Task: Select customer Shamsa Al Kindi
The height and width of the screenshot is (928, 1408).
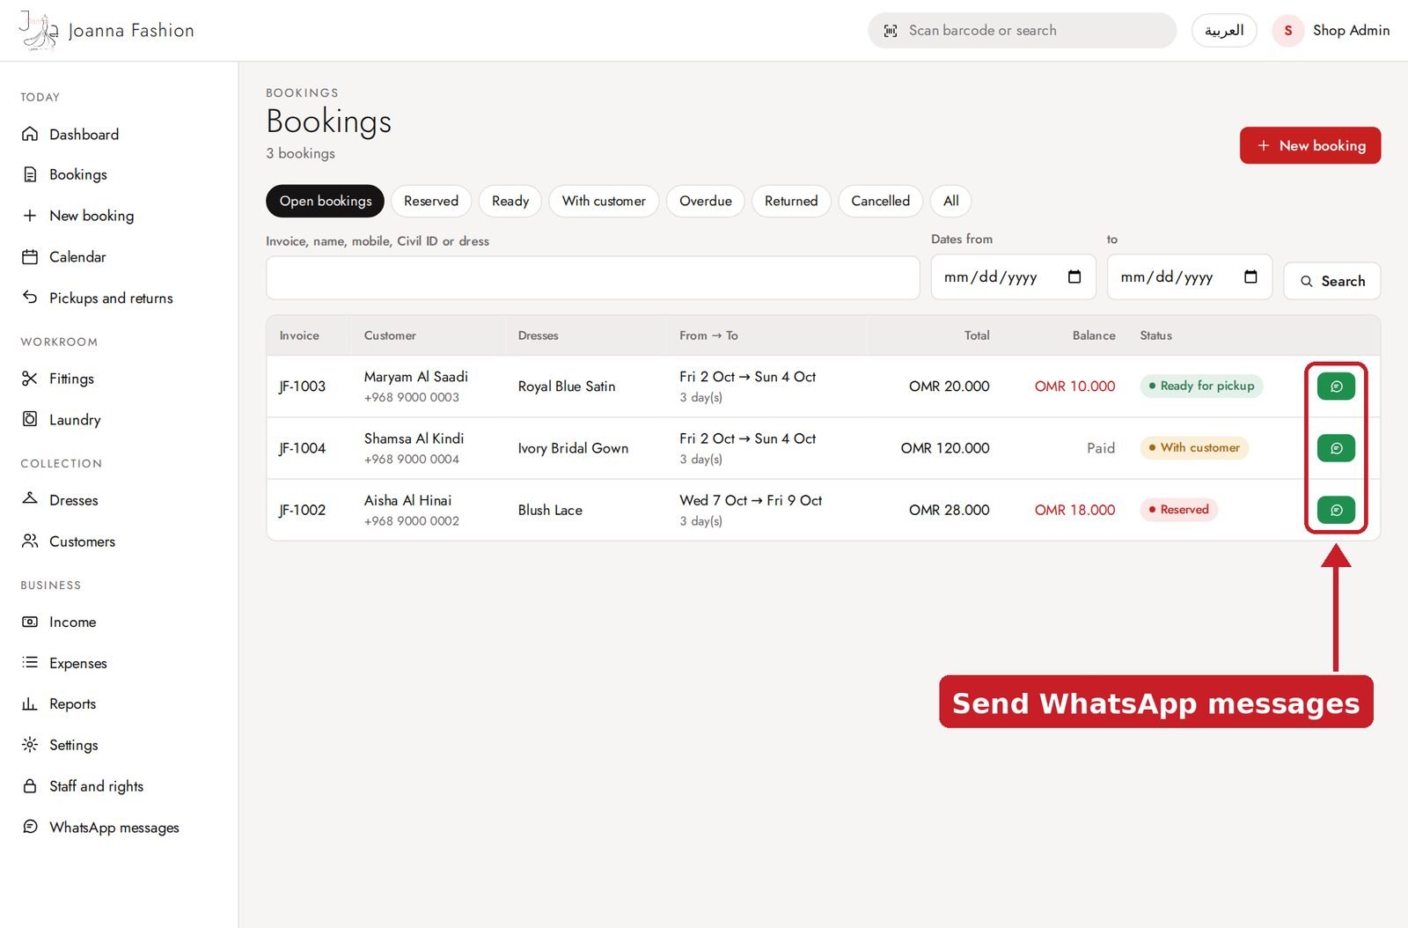Action: 414,438
